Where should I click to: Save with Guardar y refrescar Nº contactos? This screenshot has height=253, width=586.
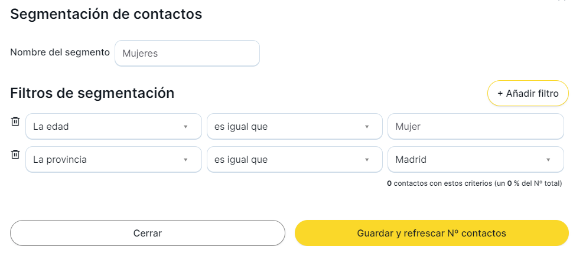pyautogui.click(x=431, y=233)
